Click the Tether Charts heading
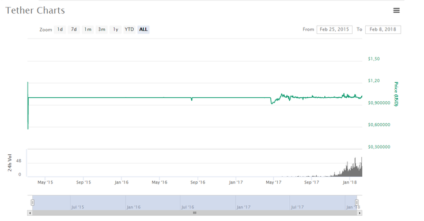 pyautogui.click(x=35, y=10)
